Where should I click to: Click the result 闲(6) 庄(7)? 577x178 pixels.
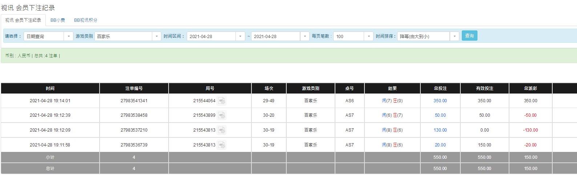[392, 115]
